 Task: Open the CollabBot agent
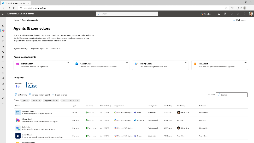click(26, 127)
